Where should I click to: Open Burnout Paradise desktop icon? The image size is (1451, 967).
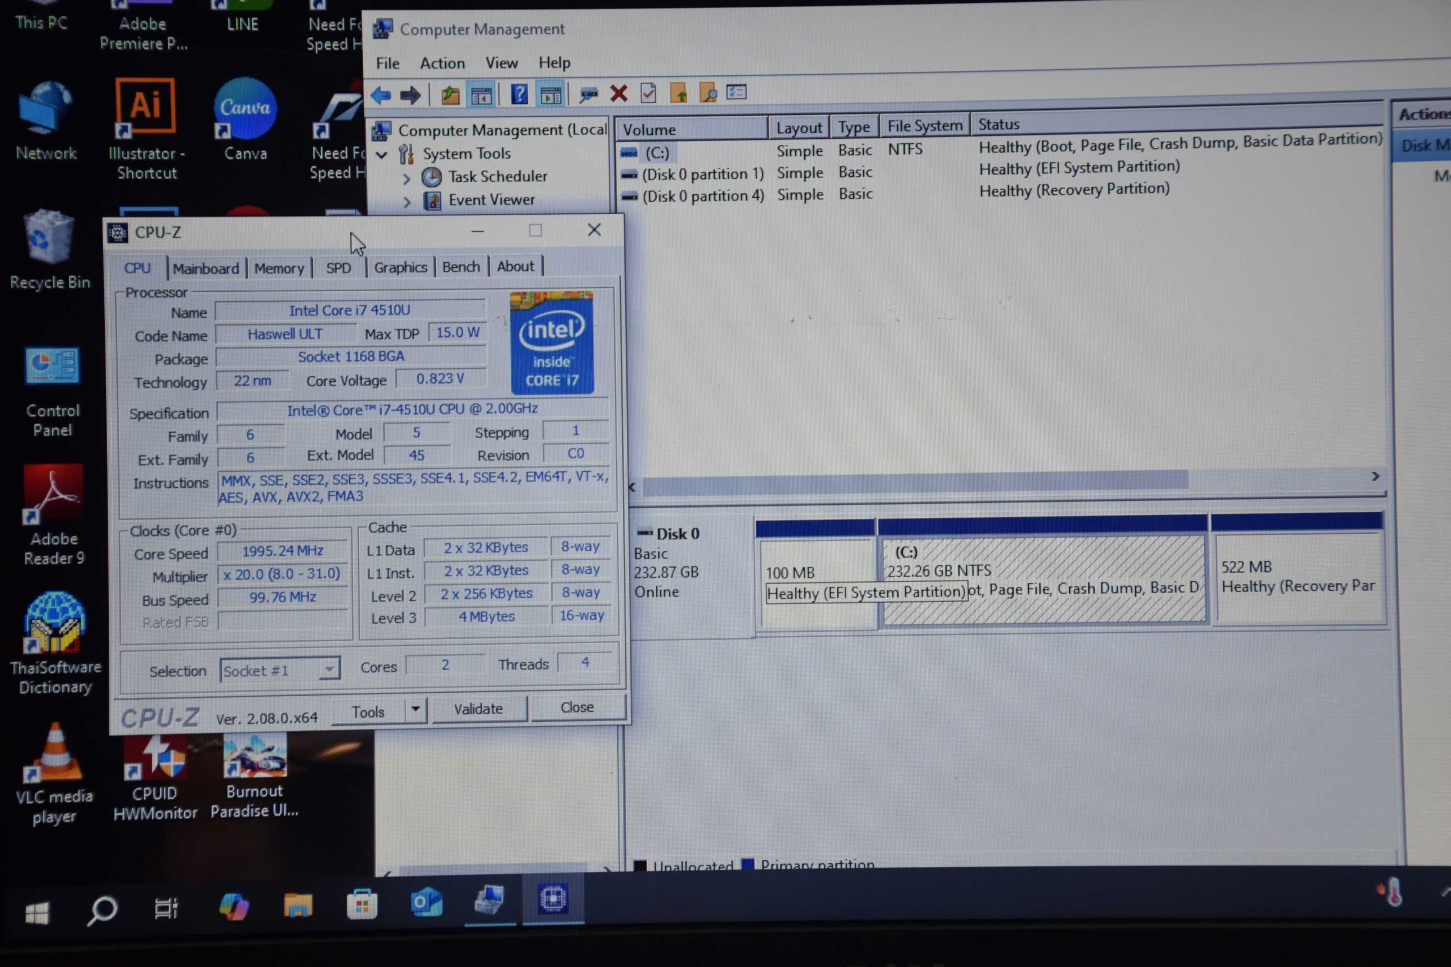[254, 777]
